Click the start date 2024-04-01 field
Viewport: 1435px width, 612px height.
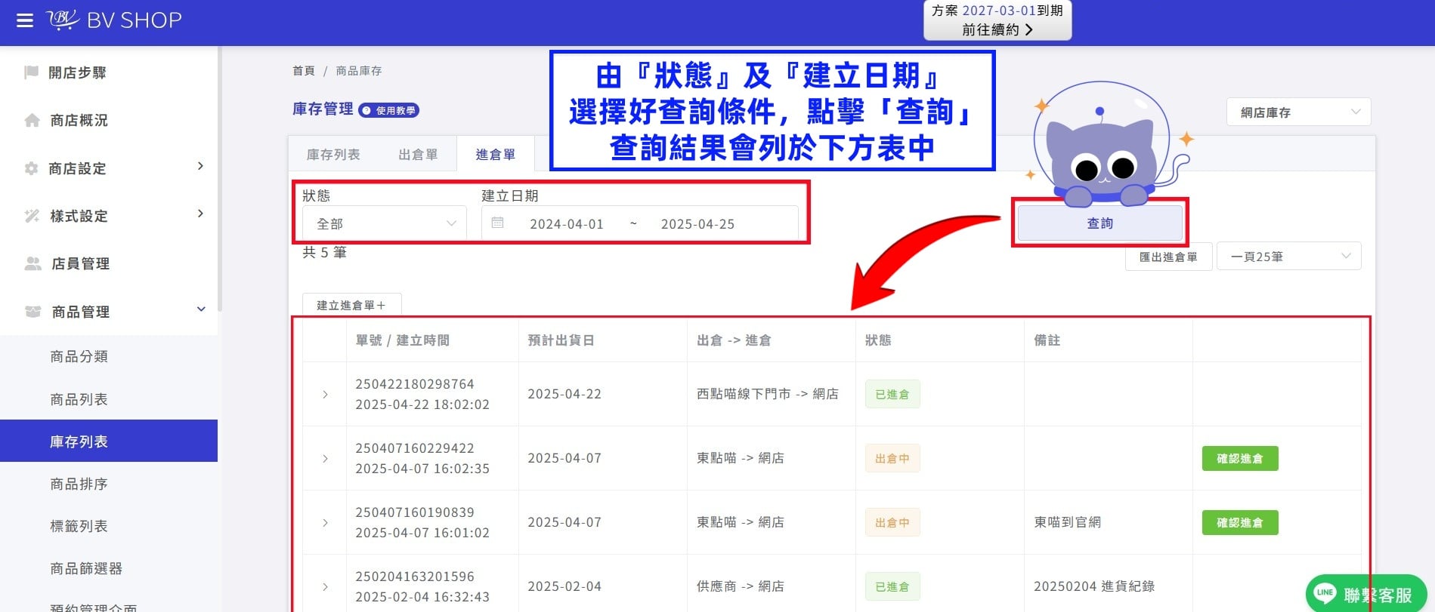click(567, 224)
